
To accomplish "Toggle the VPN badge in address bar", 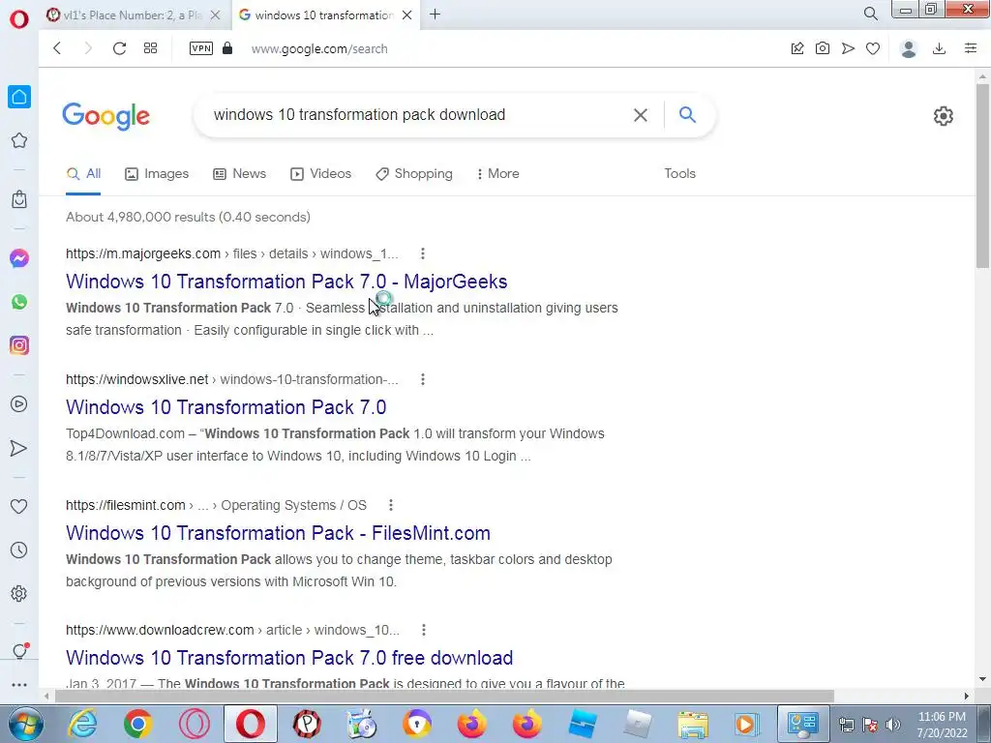I will 201,48.
